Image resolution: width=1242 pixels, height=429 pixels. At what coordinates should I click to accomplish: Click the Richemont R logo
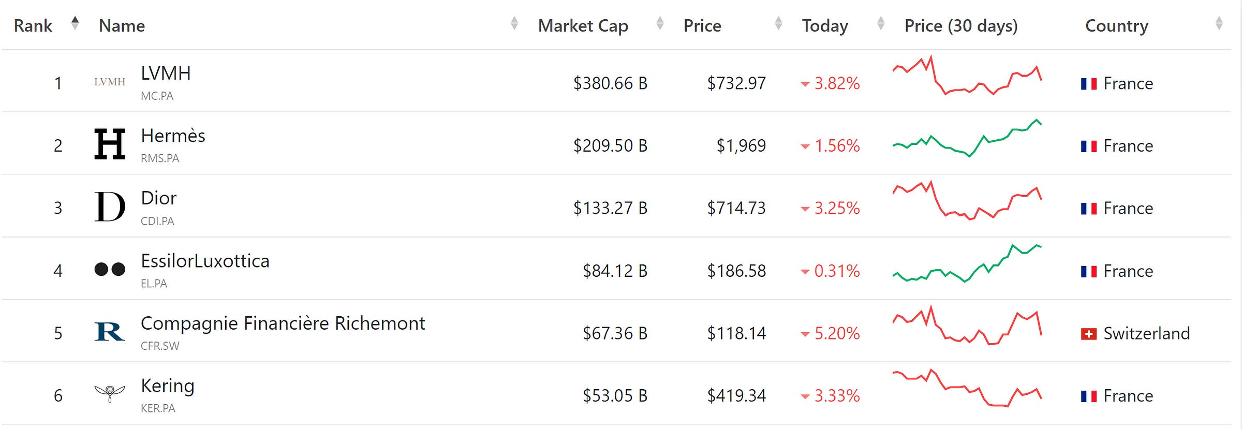tap(110, 332)
